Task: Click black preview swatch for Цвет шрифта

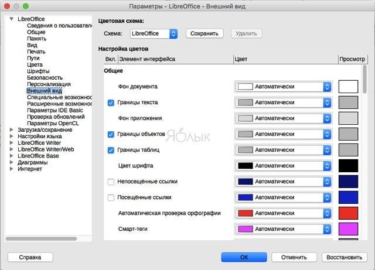Action: pos(348,166)
